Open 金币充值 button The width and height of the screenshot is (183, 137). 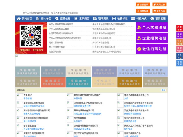tap(159, 11)
